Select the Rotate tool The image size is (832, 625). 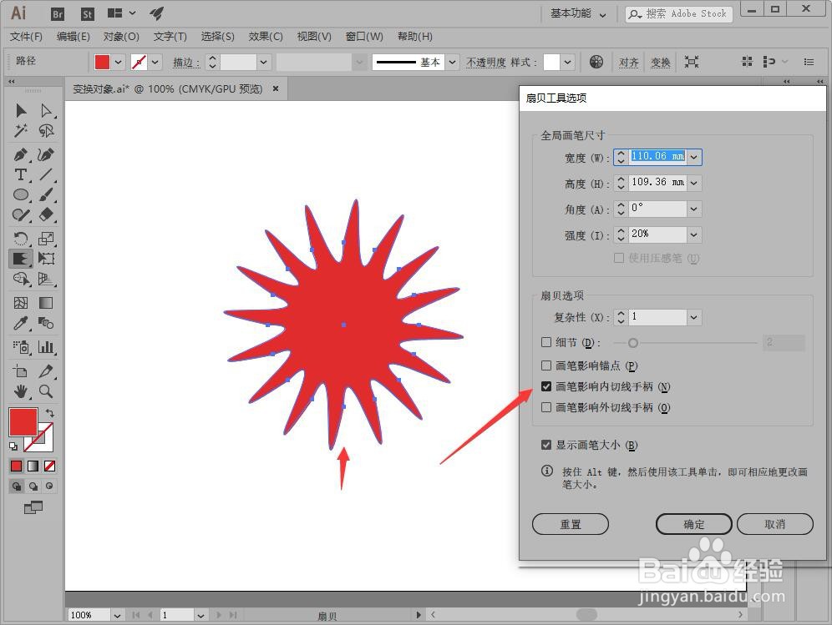point(21,239)
